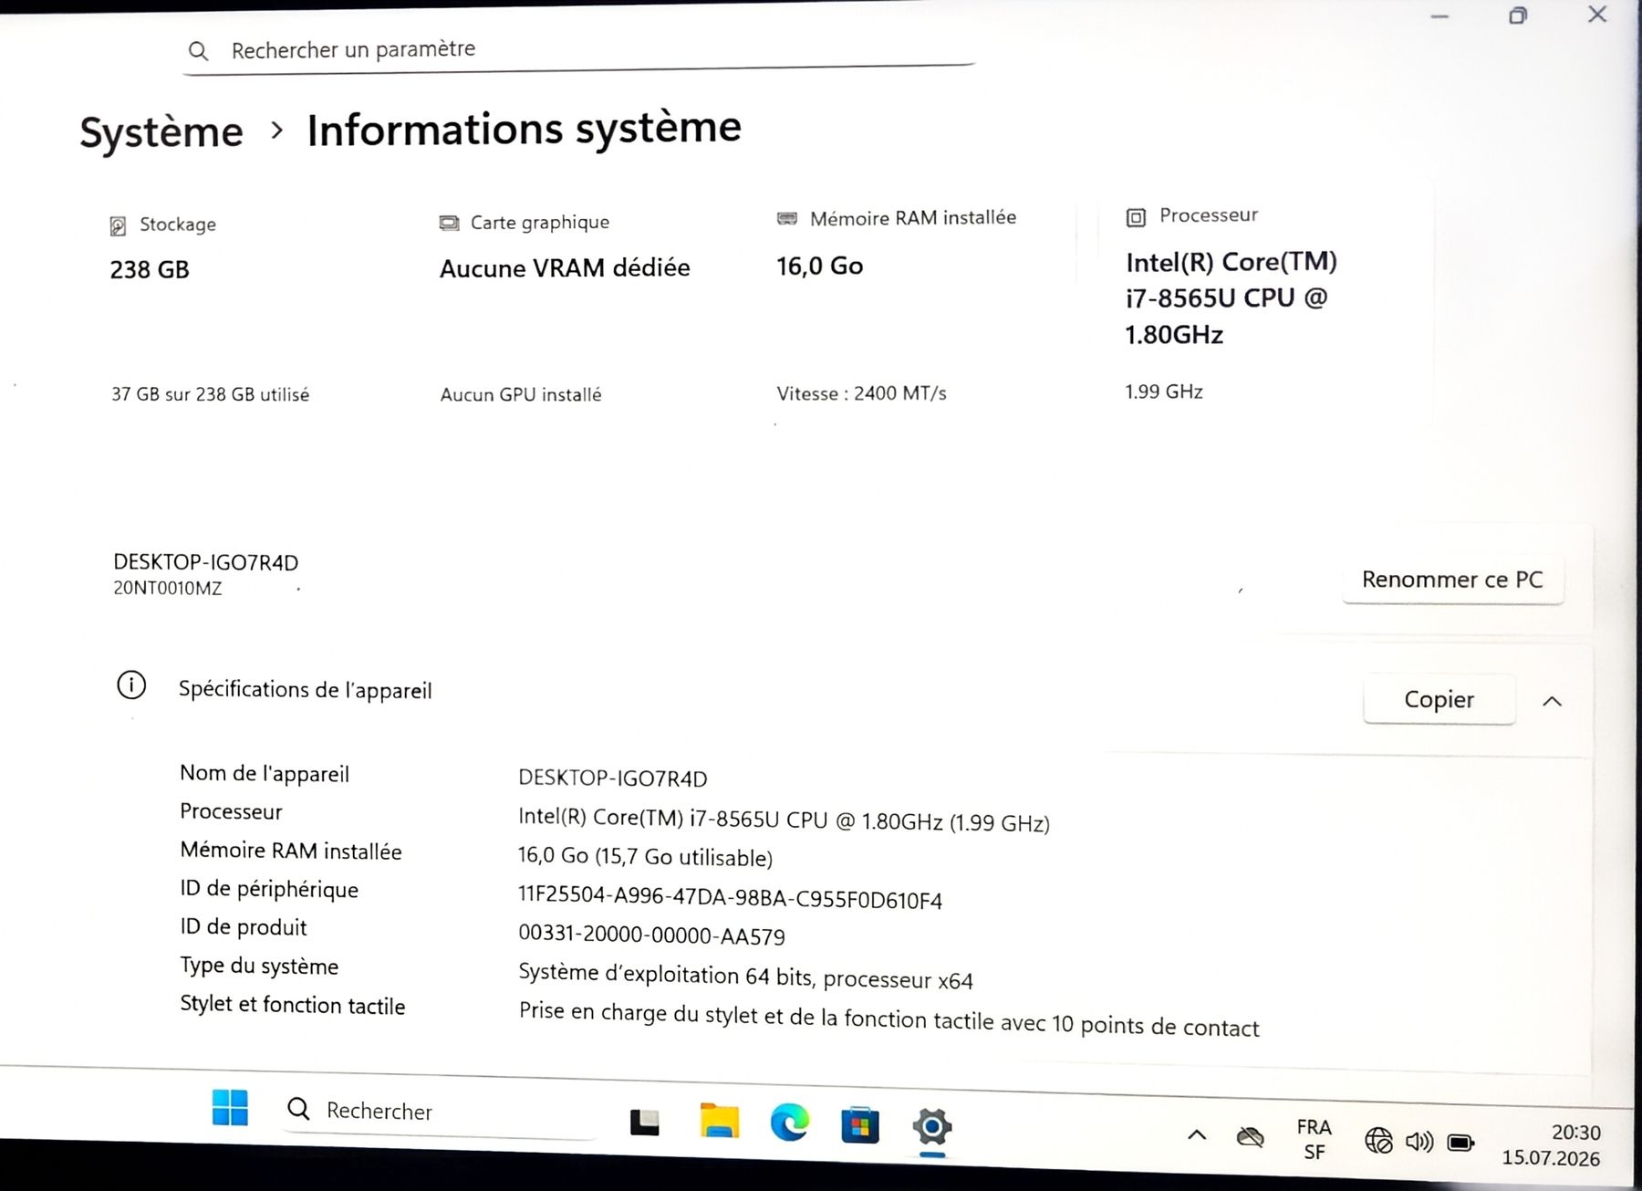Go back to Système breadcrumb
Image resolution: width=1642 pixels, height=1191 pixels.
coord(161,132)
